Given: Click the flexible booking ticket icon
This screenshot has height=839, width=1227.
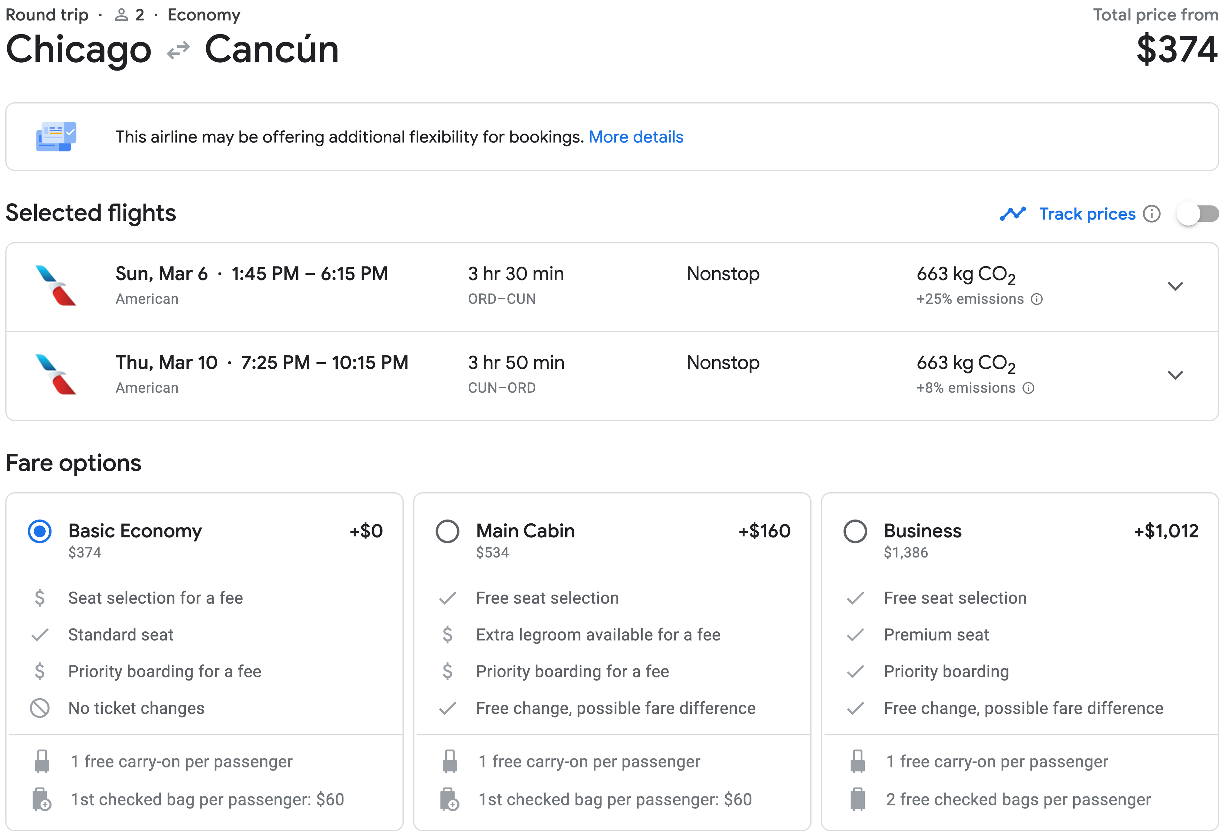Looking at the screenshot, I should [56, 137].
